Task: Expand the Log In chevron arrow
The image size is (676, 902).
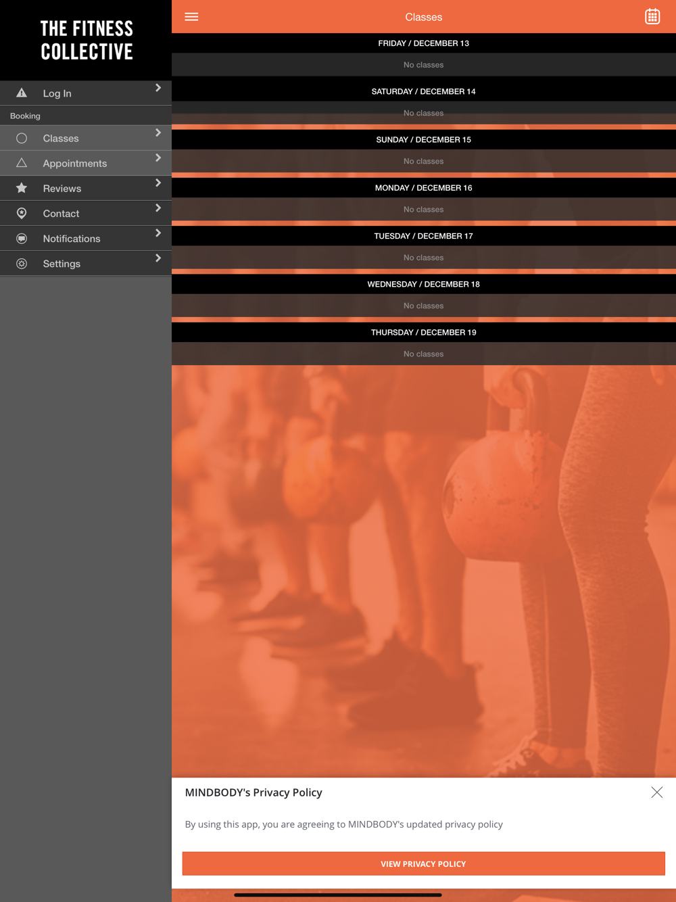Action: tap(158, 88)
